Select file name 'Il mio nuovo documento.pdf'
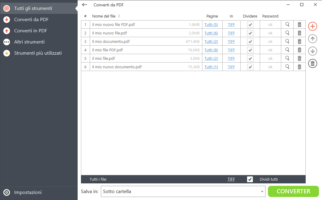This screenshot has height=200, width=322. [117, 67]
